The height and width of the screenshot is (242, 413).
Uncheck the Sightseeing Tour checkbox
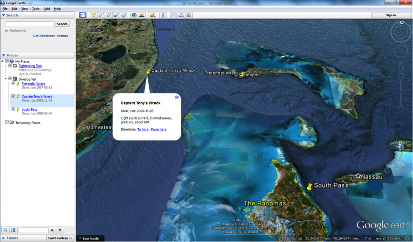coord(10,66)
